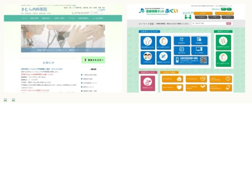Open the orange button with heart-hands icon
The height and width of the screenshot is (189, 252).
point(196,79)
